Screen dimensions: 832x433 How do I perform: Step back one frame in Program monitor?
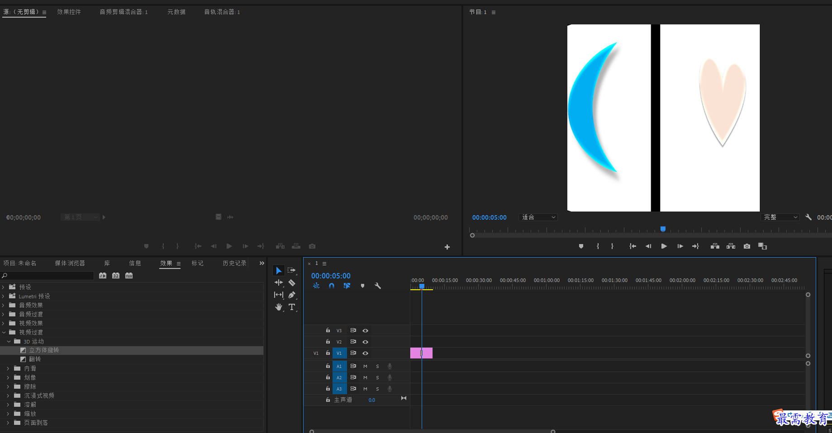point(648,246)
